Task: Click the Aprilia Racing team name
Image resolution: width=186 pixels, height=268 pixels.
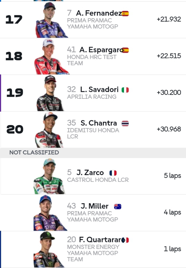Action: tap(92, 97)
